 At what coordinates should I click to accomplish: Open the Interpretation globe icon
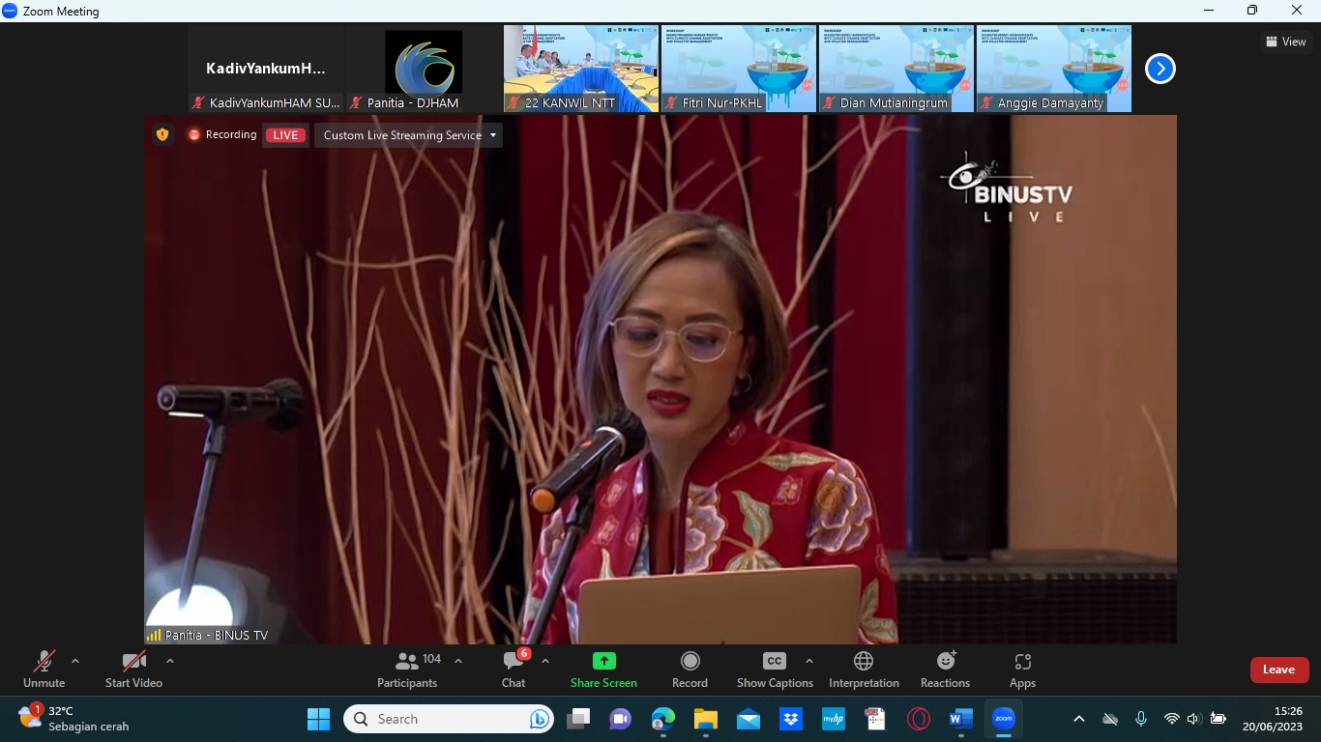click(864, 662)
